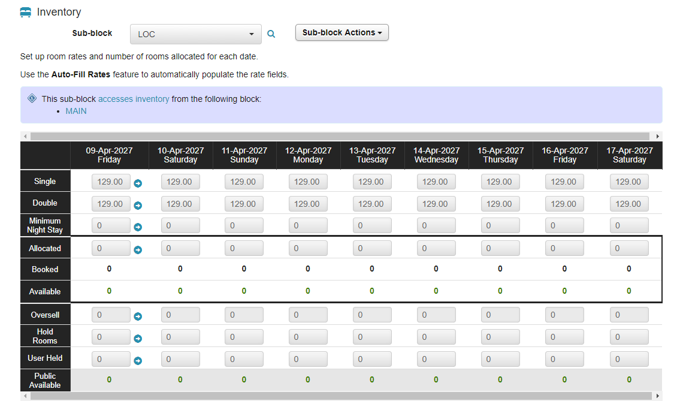Click the Minimum Night Stay fill-right arrow
Screen dimensions: 683x401
(x=138, y=227)
